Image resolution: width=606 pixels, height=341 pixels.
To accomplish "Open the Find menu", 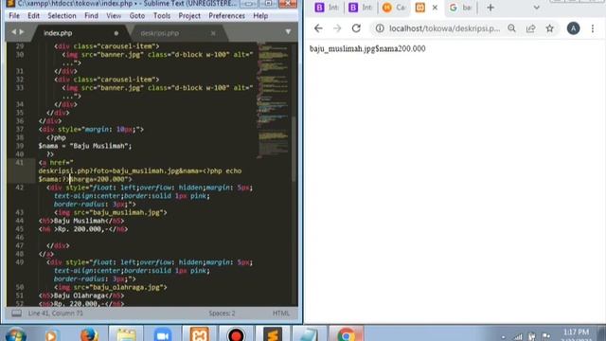I will 91,16.
